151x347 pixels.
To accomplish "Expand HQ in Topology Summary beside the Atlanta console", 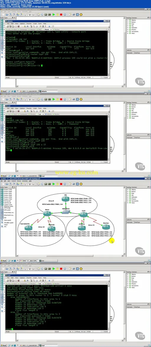I will point(127,26).
